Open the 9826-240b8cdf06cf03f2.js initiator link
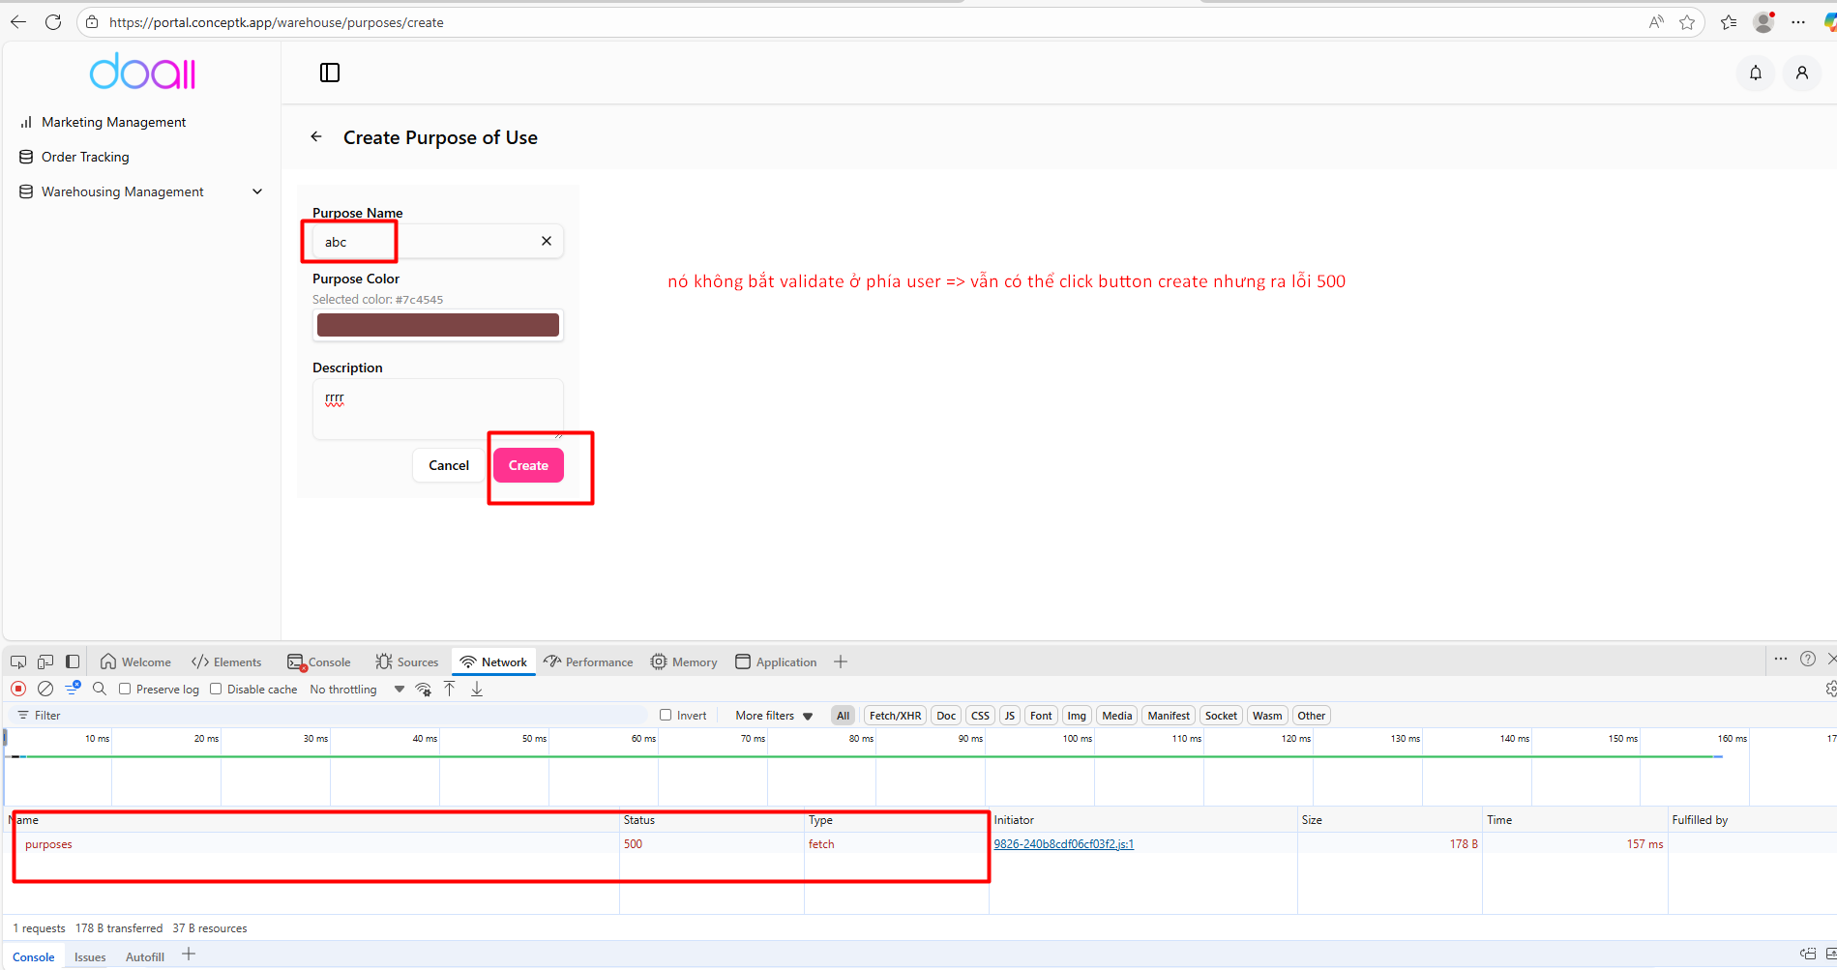This screenshot has height=970, width=1837. tap(1063, 844)
